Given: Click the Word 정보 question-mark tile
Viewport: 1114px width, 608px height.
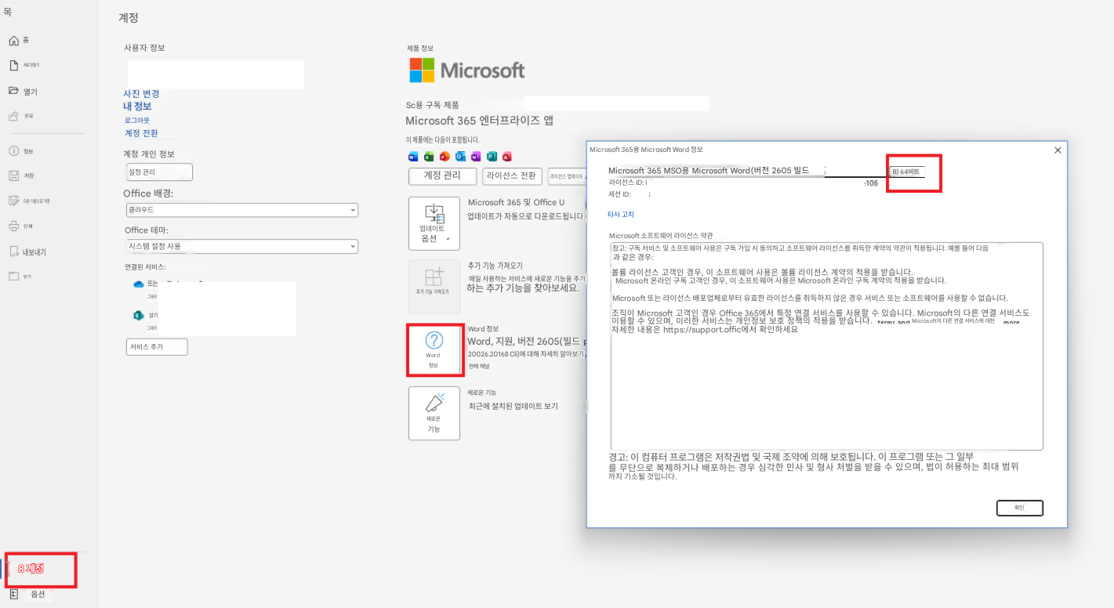Looking at the screenshot, I should pyautogui.click(x=434, y=349).
